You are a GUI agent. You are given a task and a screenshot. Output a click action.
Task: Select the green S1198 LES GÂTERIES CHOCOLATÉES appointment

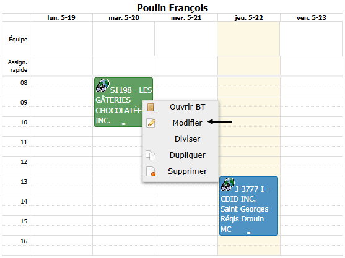[x=119, y=102]
